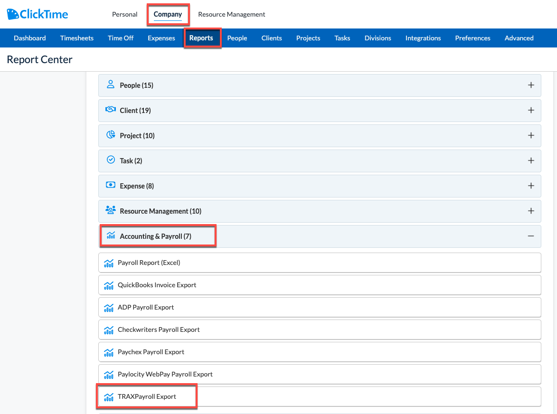
Task: Click the Expense money icon
Action: (x=111, y=185)
